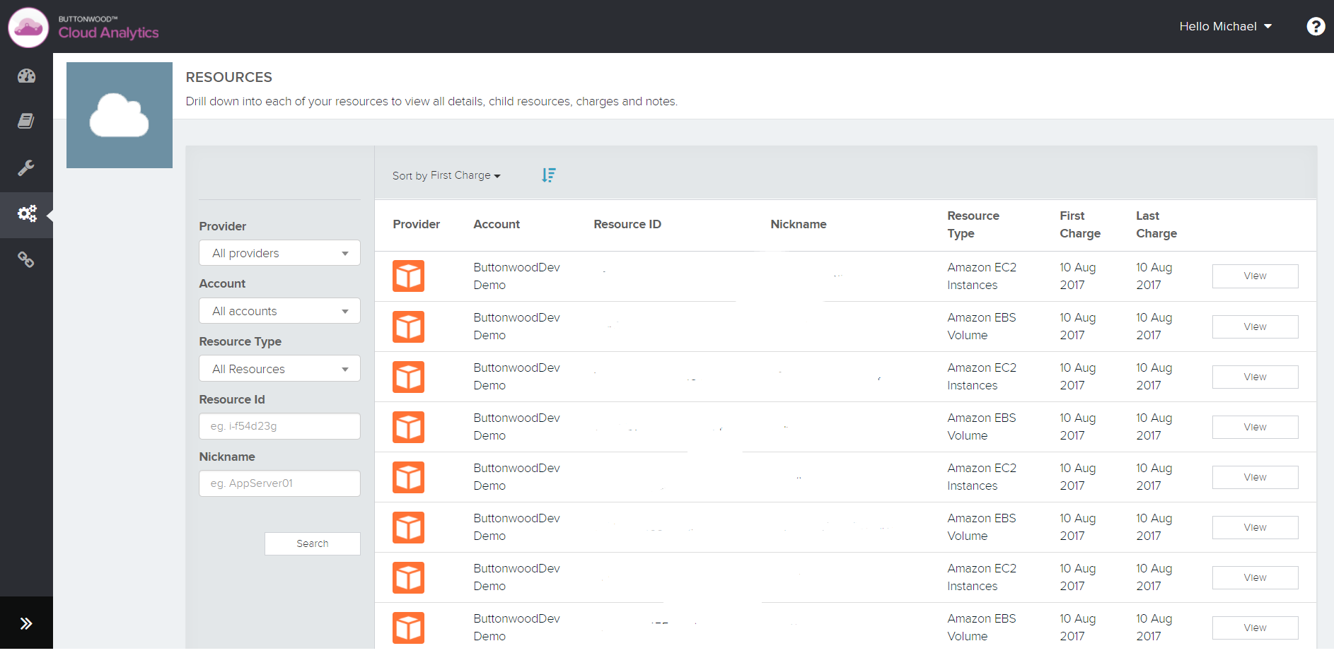The image size is (1334, 653).
Task: Click the First Charge column header
Action: coord(1080,224)
